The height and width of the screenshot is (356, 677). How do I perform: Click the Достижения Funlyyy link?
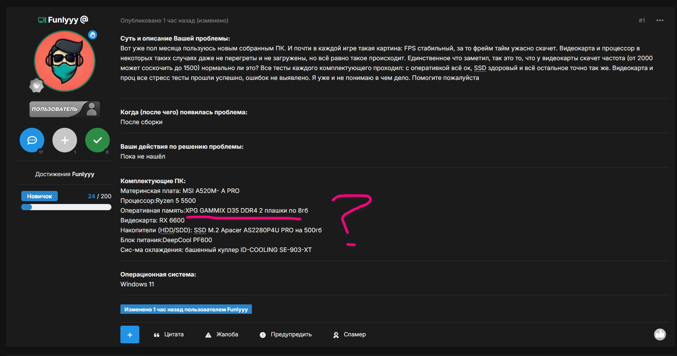65,174
